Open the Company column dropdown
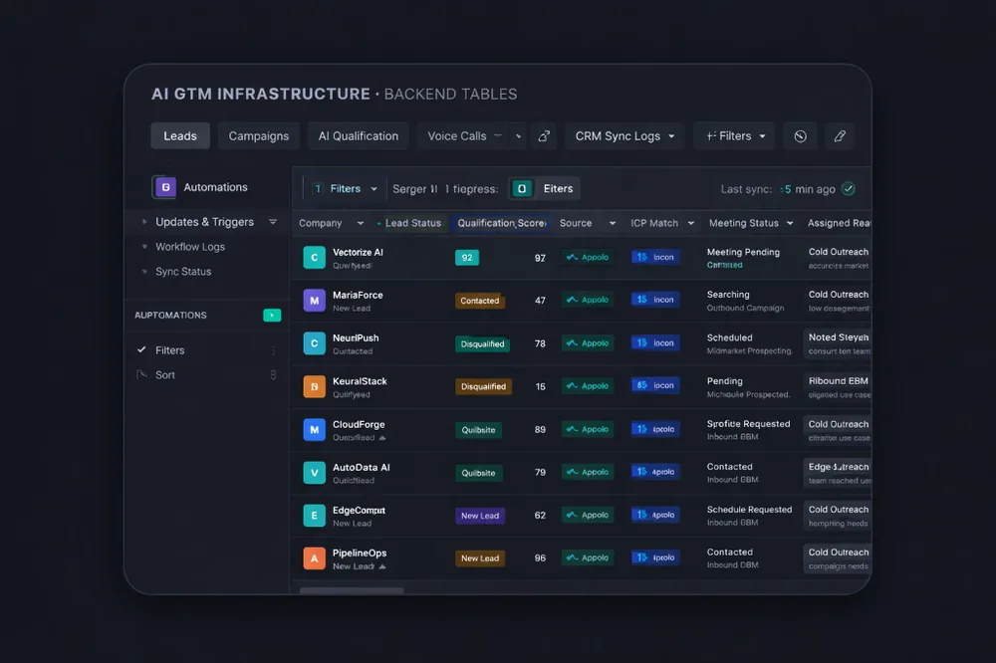The image size is (996, 663). point(361,223)
